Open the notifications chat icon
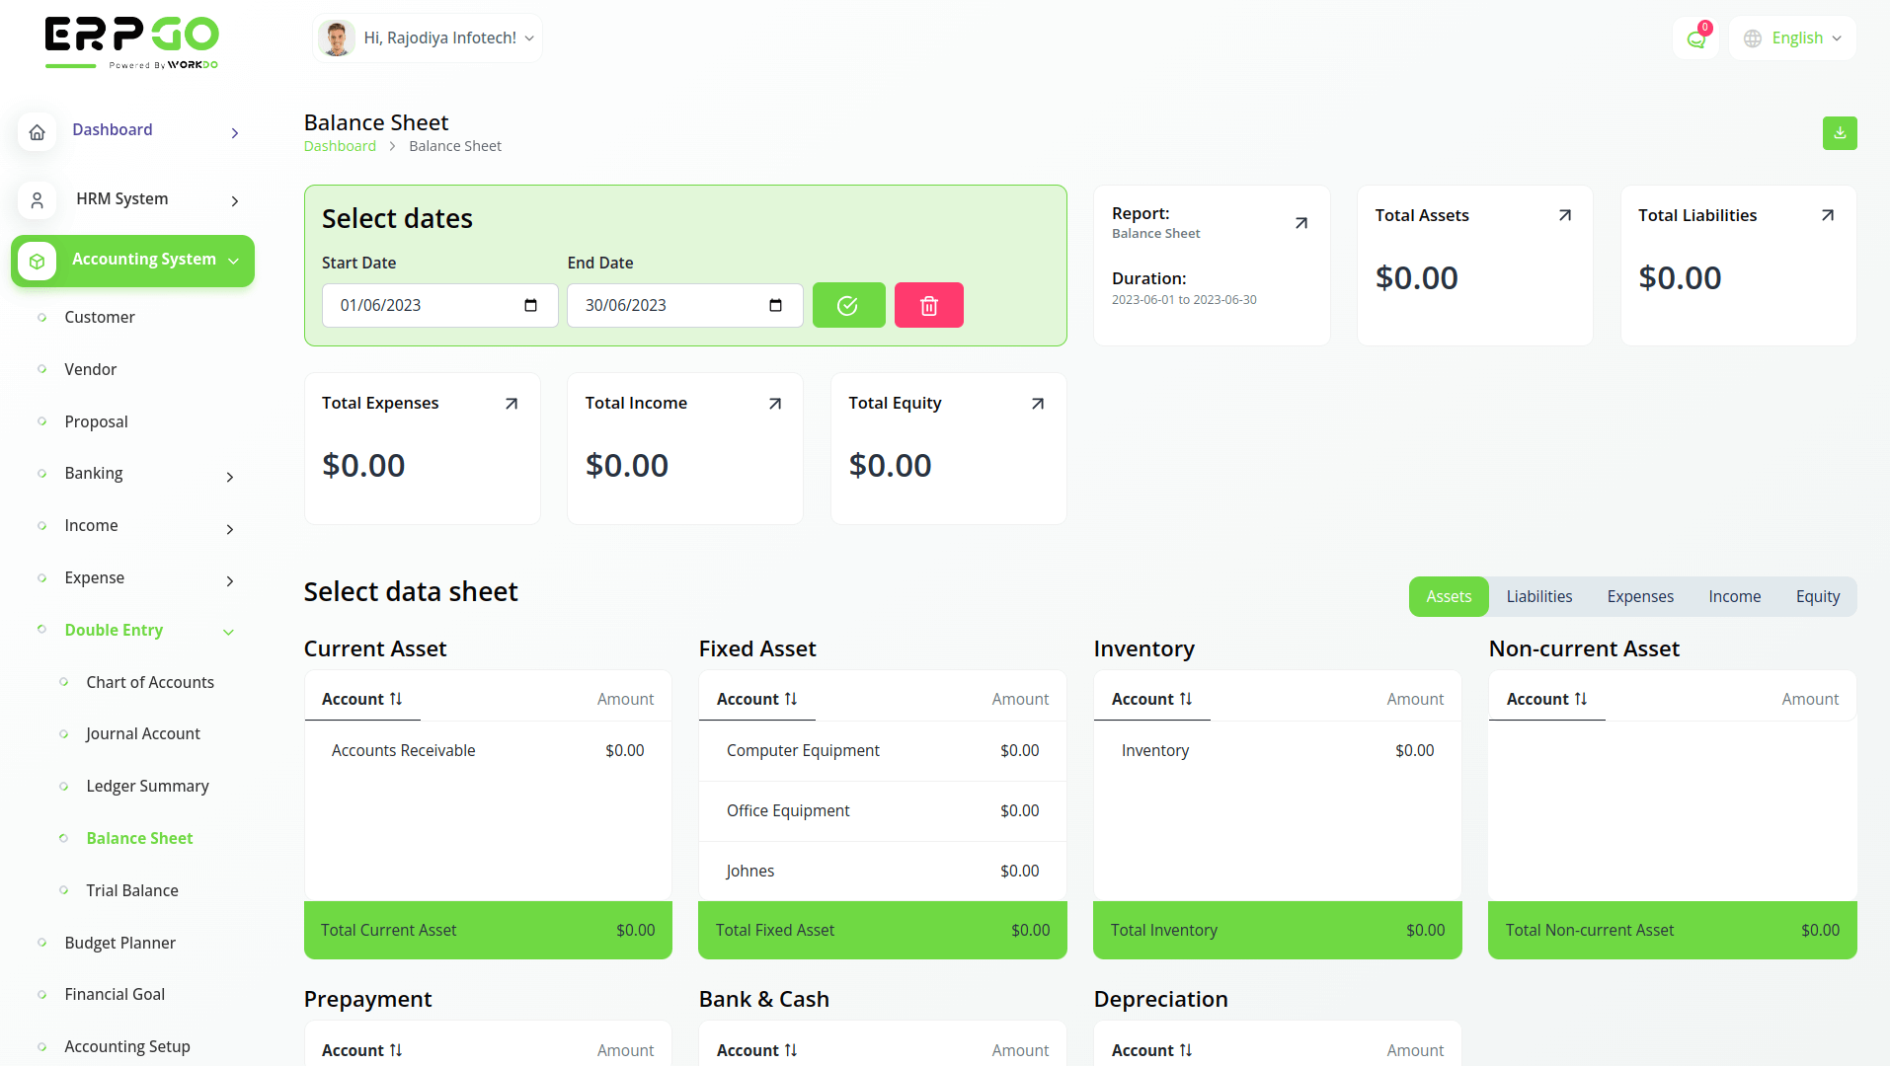Screen dimensions: 1890x1066 point(1695,39)
